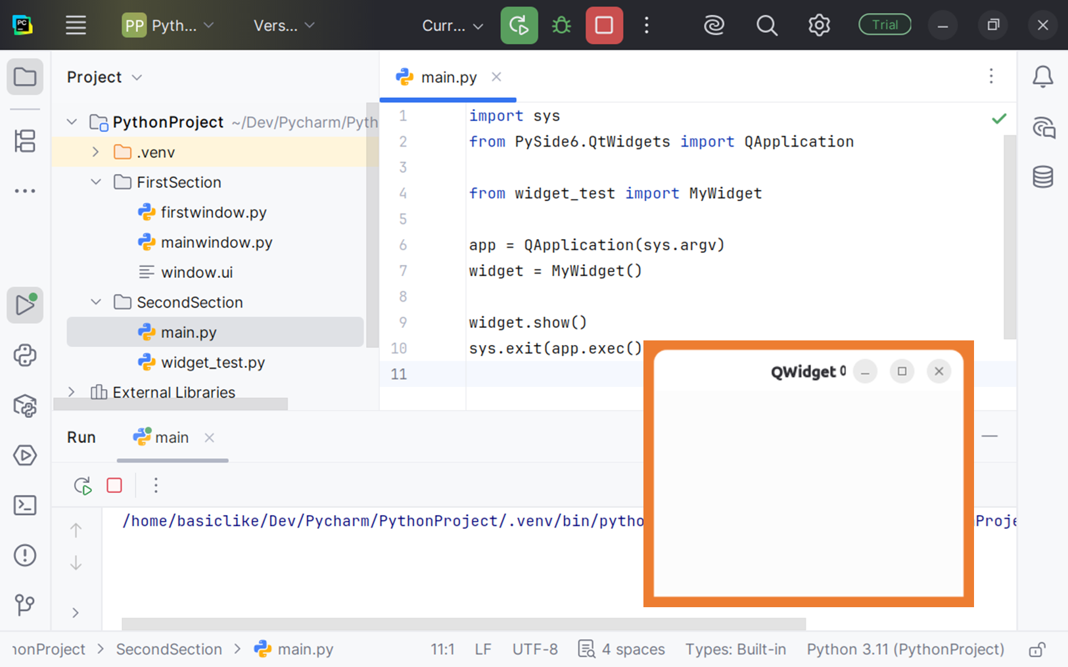Open the main hamburger menu
The height and width of the screenshot is (667, 1068).
click(x=76, y=26)
